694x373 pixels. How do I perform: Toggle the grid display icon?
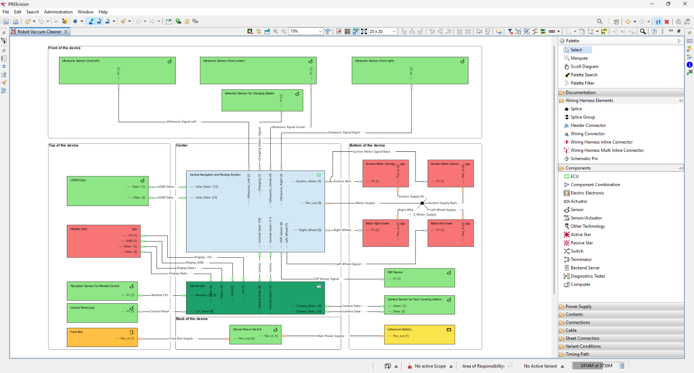(347, 32)
